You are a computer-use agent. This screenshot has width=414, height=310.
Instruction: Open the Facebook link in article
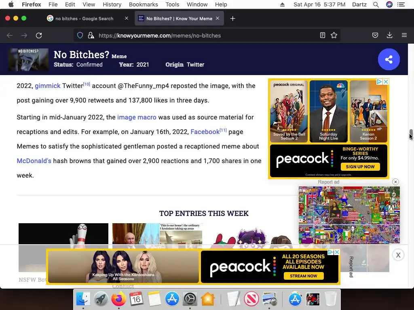click(205, 132)
